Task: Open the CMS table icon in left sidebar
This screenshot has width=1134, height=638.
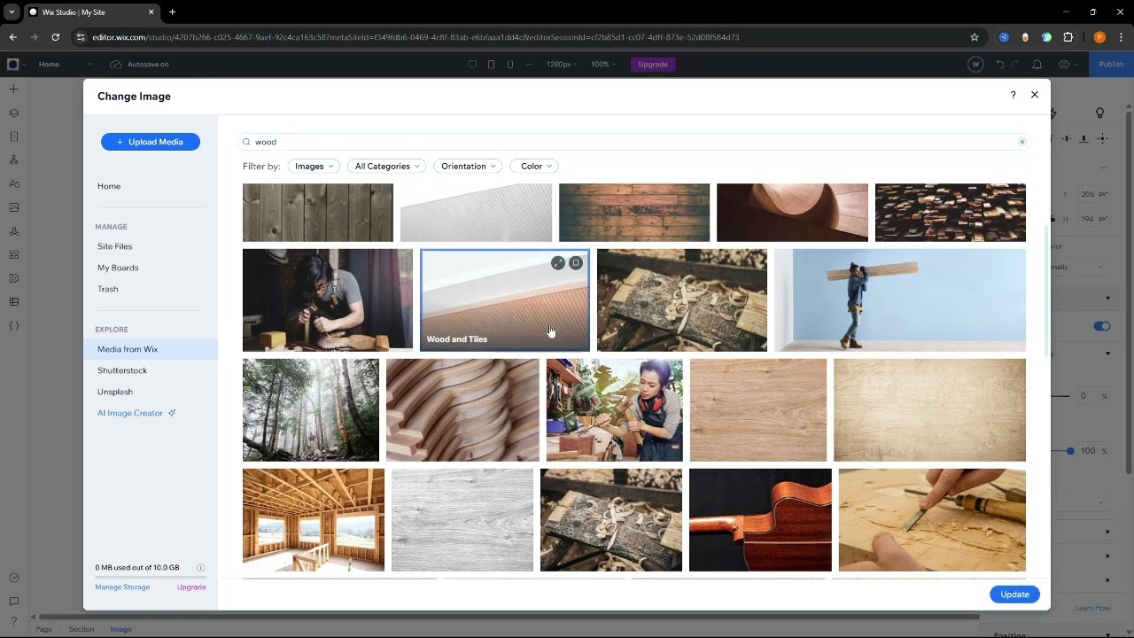Action: [x=13, y=302]
